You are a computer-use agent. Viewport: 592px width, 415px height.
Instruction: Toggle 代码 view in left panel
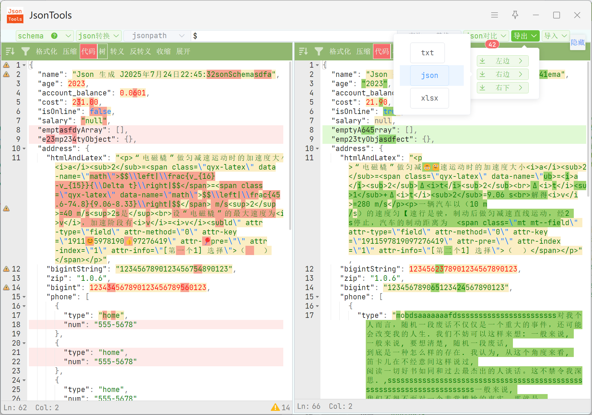(x=88, y=51)
